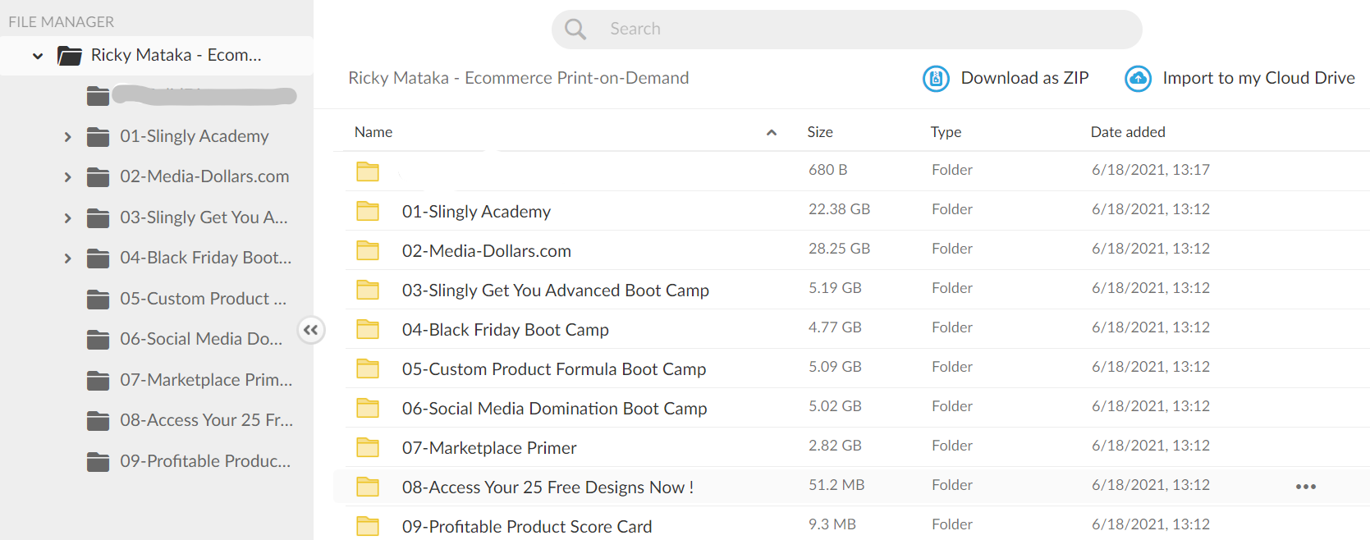This screenshot has width=1370, height=540.
Task: Click 06-Social Media Domination Boot Camp name
Action: point(555,409)
